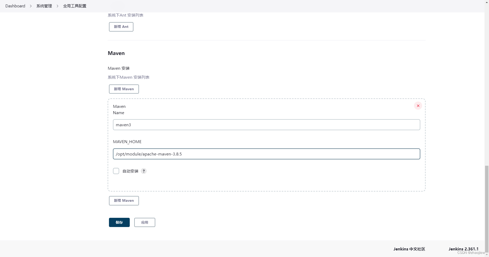Click into the MAVEN_HOME path field
The height and width of the screenshot is (257, 489).
tap(266, 154)
